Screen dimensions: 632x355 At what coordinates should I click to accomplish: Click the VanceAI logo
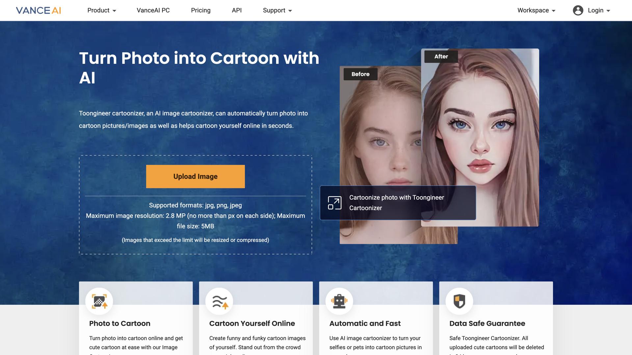pyautogui.click(x=38, y=11)
